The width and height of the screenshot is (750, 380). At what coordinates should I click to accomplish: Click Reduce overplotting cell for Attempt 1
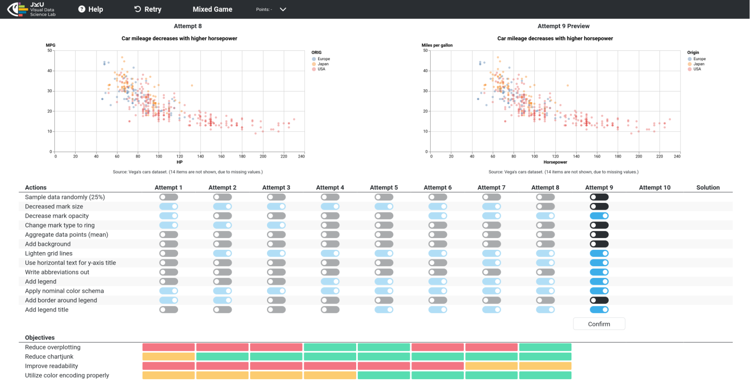pyautogui.click(x=168, y=347)
